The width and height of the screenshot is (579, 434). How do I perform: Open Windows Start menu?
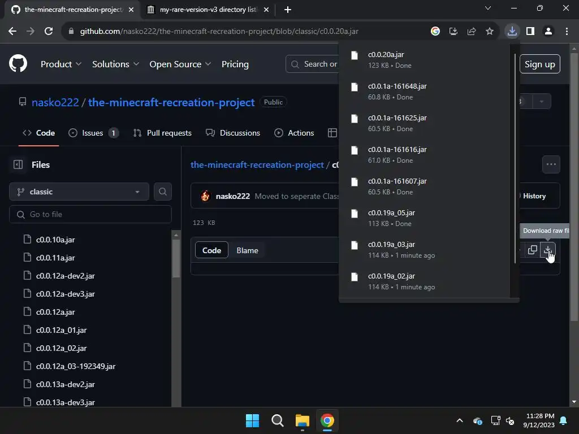coord(253,420)
